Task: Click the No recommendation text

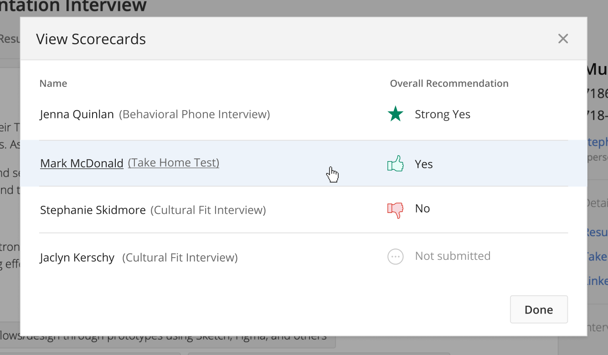Action: click(x=423, y=208)
